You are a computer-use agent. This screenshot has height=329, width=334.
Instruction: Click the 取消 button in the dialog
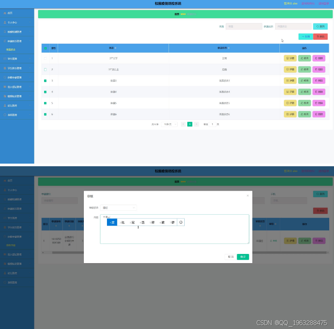click(231, 257)
